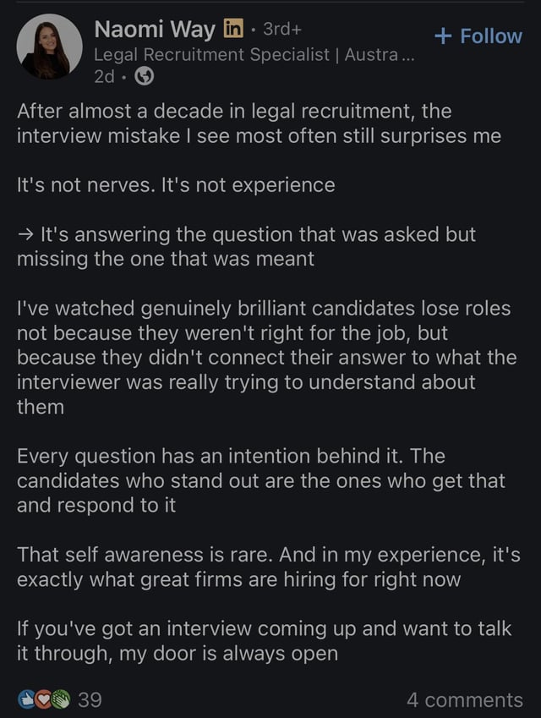The width and height of the screenshot is (541, 718).
Task: Open the Legal Recruitment Specialist headline
Action: 254,55
